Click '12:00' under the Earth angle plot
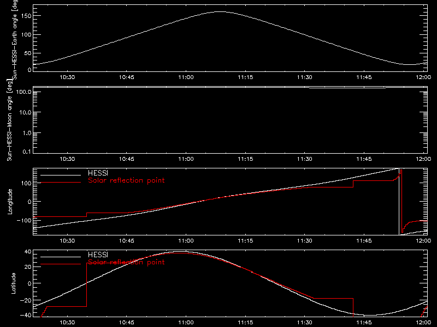This screenshot has height=327, width=437. 423,77
